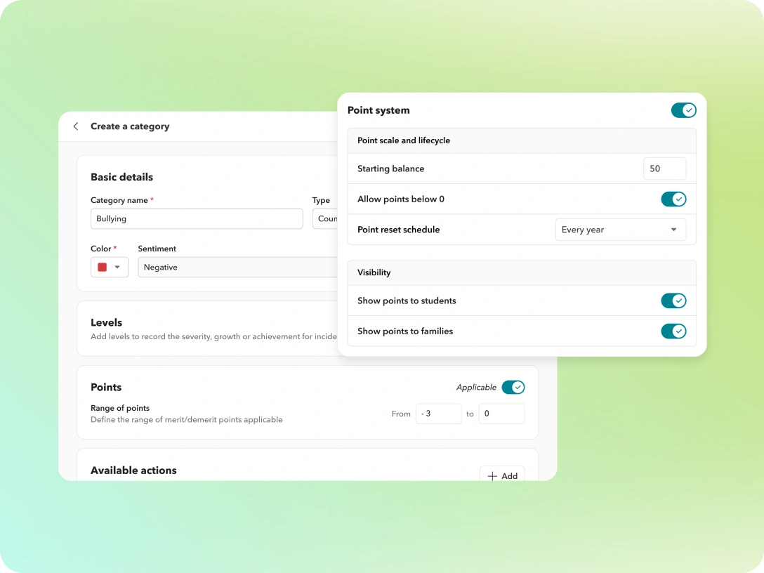The width and height of the screenshot is (764, 573).
Task: Click the plus icon on Add button
Action: coord(492,476)
